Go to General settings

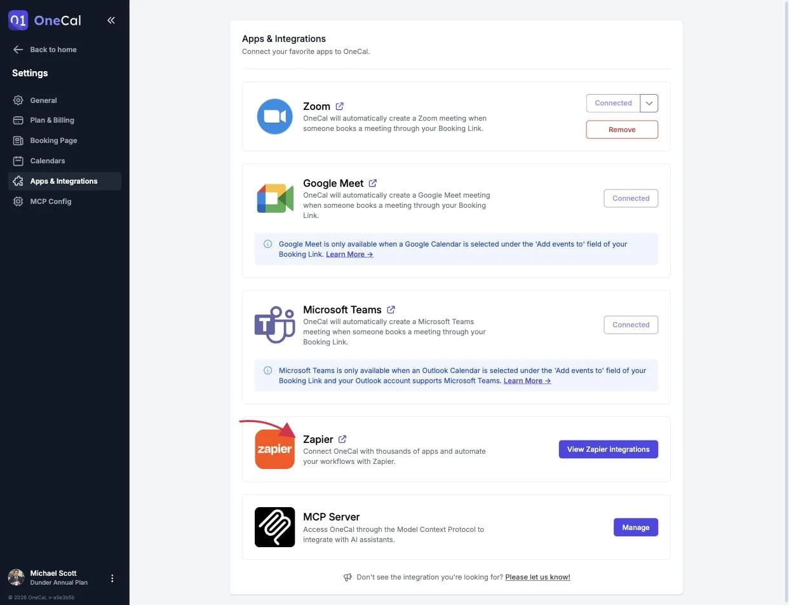coord(65,100)
